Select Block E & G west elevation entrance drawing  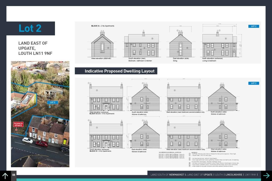pos(106,99)
